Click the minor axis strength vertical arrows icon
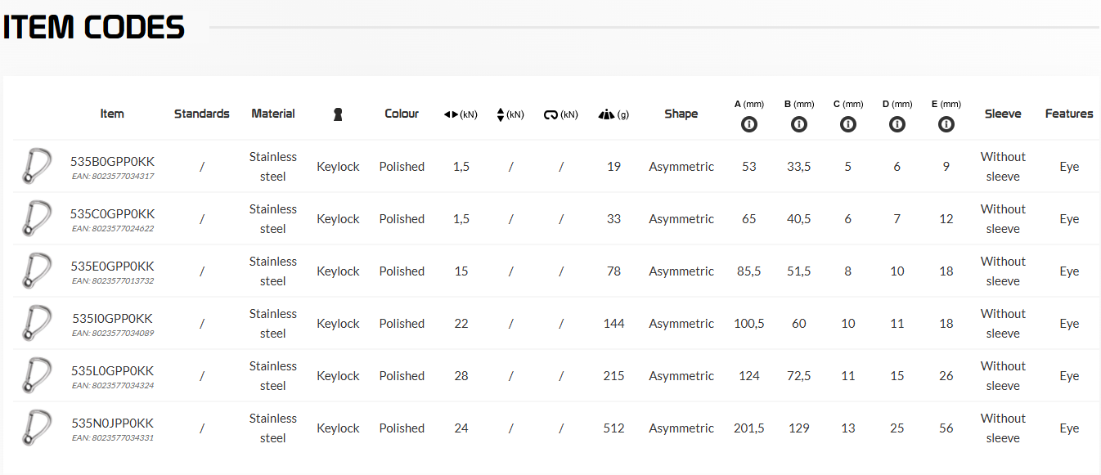Screen dimensions: 1101x475 pos(501,115)
